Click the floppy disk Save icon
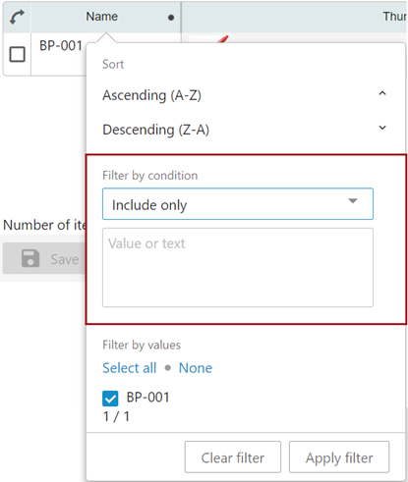This screenshot has width=408, height=482. coord(30,258)
